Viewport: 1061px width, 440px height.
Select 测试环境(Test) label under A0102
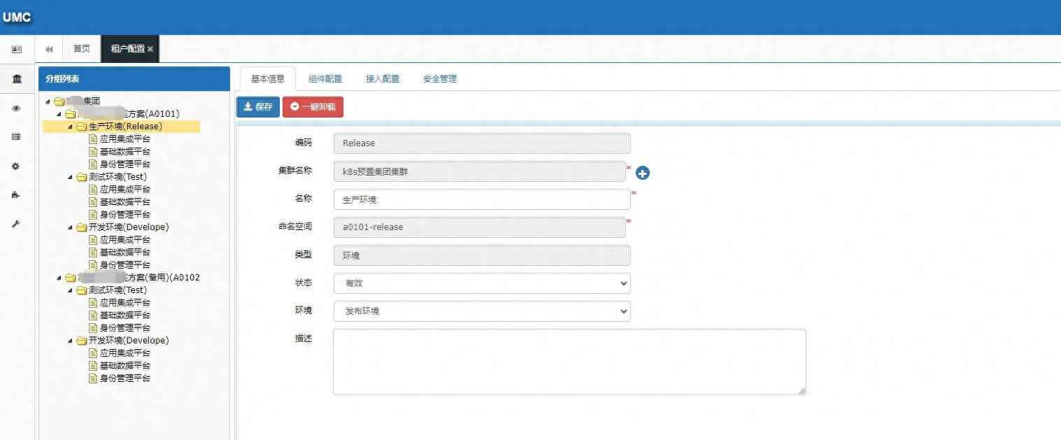(x=118, y=290)
